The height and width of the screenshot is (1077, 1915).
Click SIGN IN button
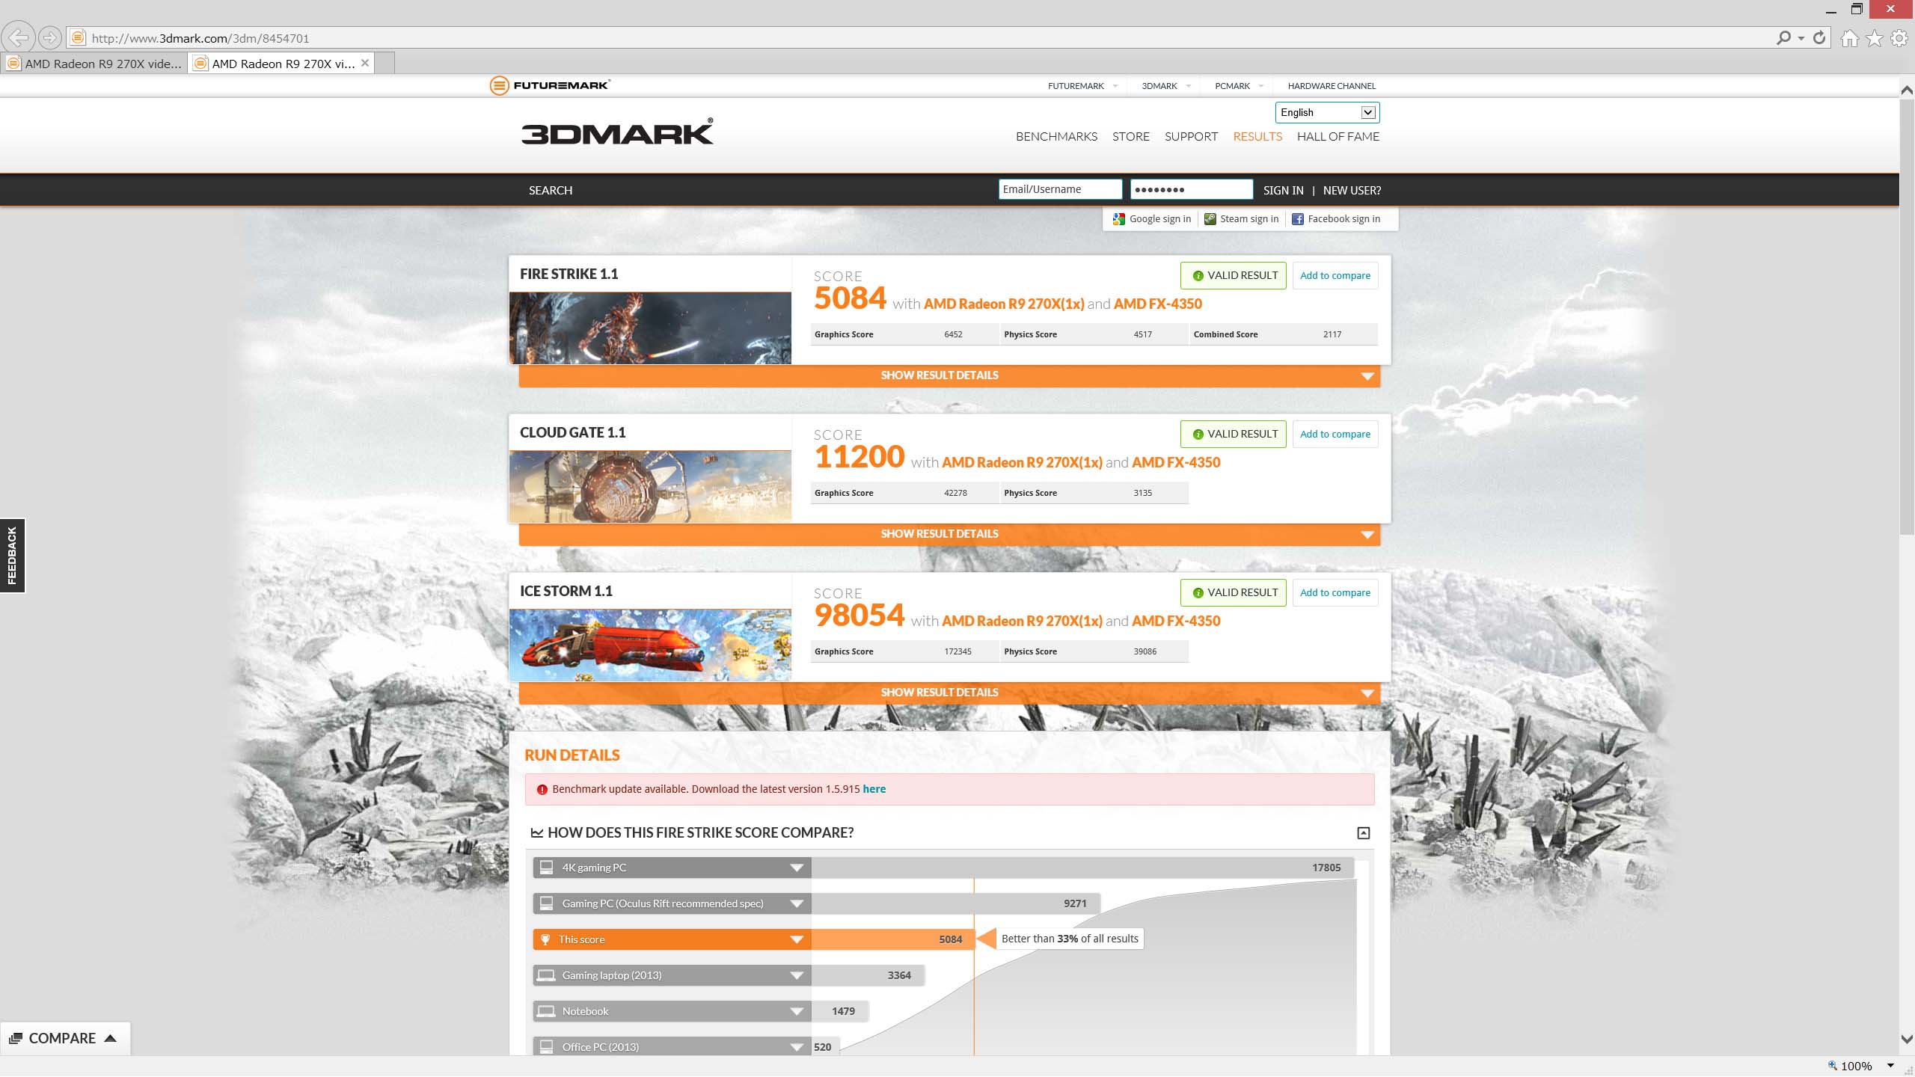pos(1283,191)
